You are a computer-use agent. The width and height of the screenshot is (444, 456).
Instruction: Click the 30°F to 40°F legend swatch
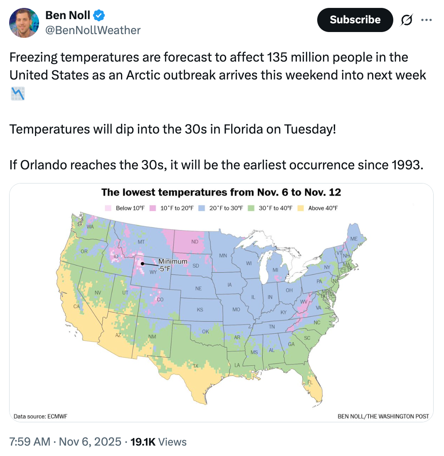pyautogui.click(x=251, y=208)
